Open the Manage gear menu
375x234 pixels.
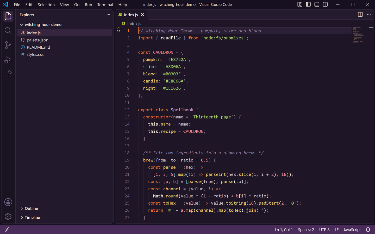point(8,216)
